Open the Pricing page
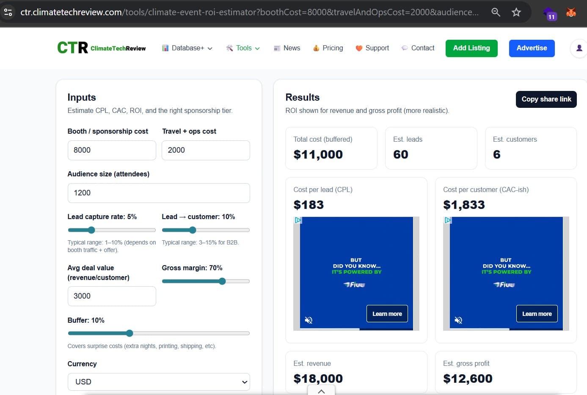The height and width of the screenshot is (395, 587). click(x=328, y=48)
